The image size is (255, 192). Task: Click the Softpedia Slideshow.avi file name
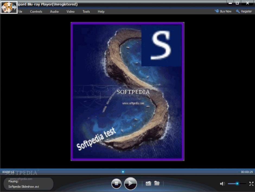(24, 187)
